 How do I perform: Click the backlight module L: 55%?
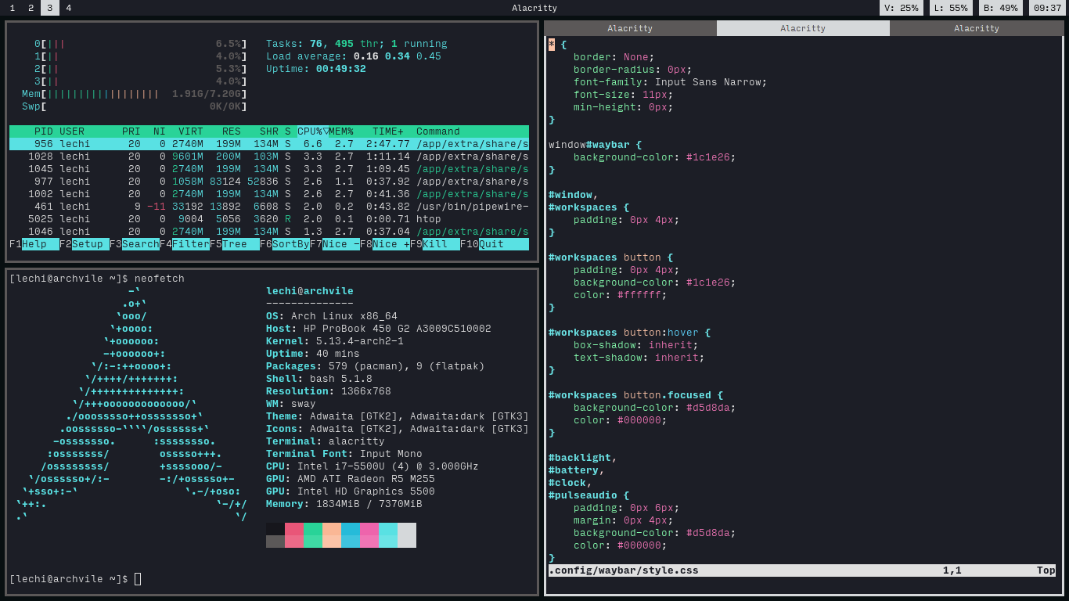coord(951,8)
